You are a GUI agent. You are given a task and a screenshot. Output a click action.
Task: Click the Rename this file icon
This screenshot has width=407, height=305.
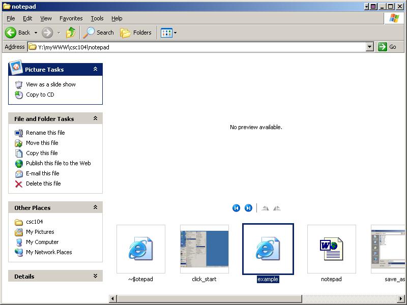click(x=19, y=133)
